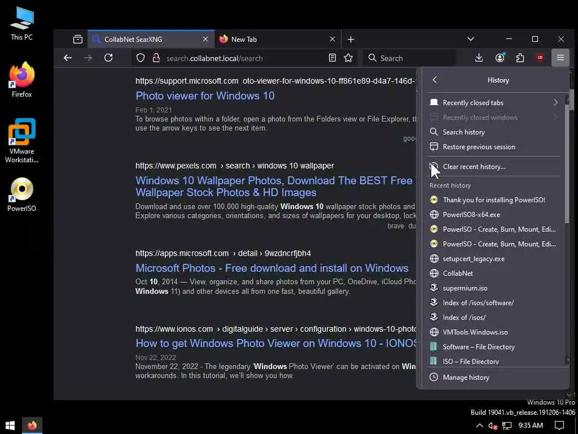Open 'How to get Windows Photo Viewer' IONOS result
Viewport: 578px width, 434px height.
(x=275, y=343)
